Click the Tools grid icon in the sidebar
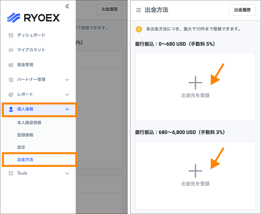 point(11,173)
